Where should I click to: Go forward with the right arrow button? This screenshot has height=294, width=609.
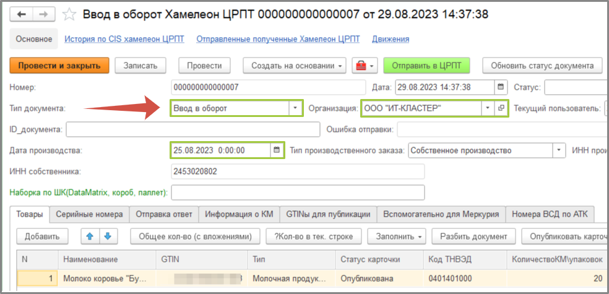[45, 15]
